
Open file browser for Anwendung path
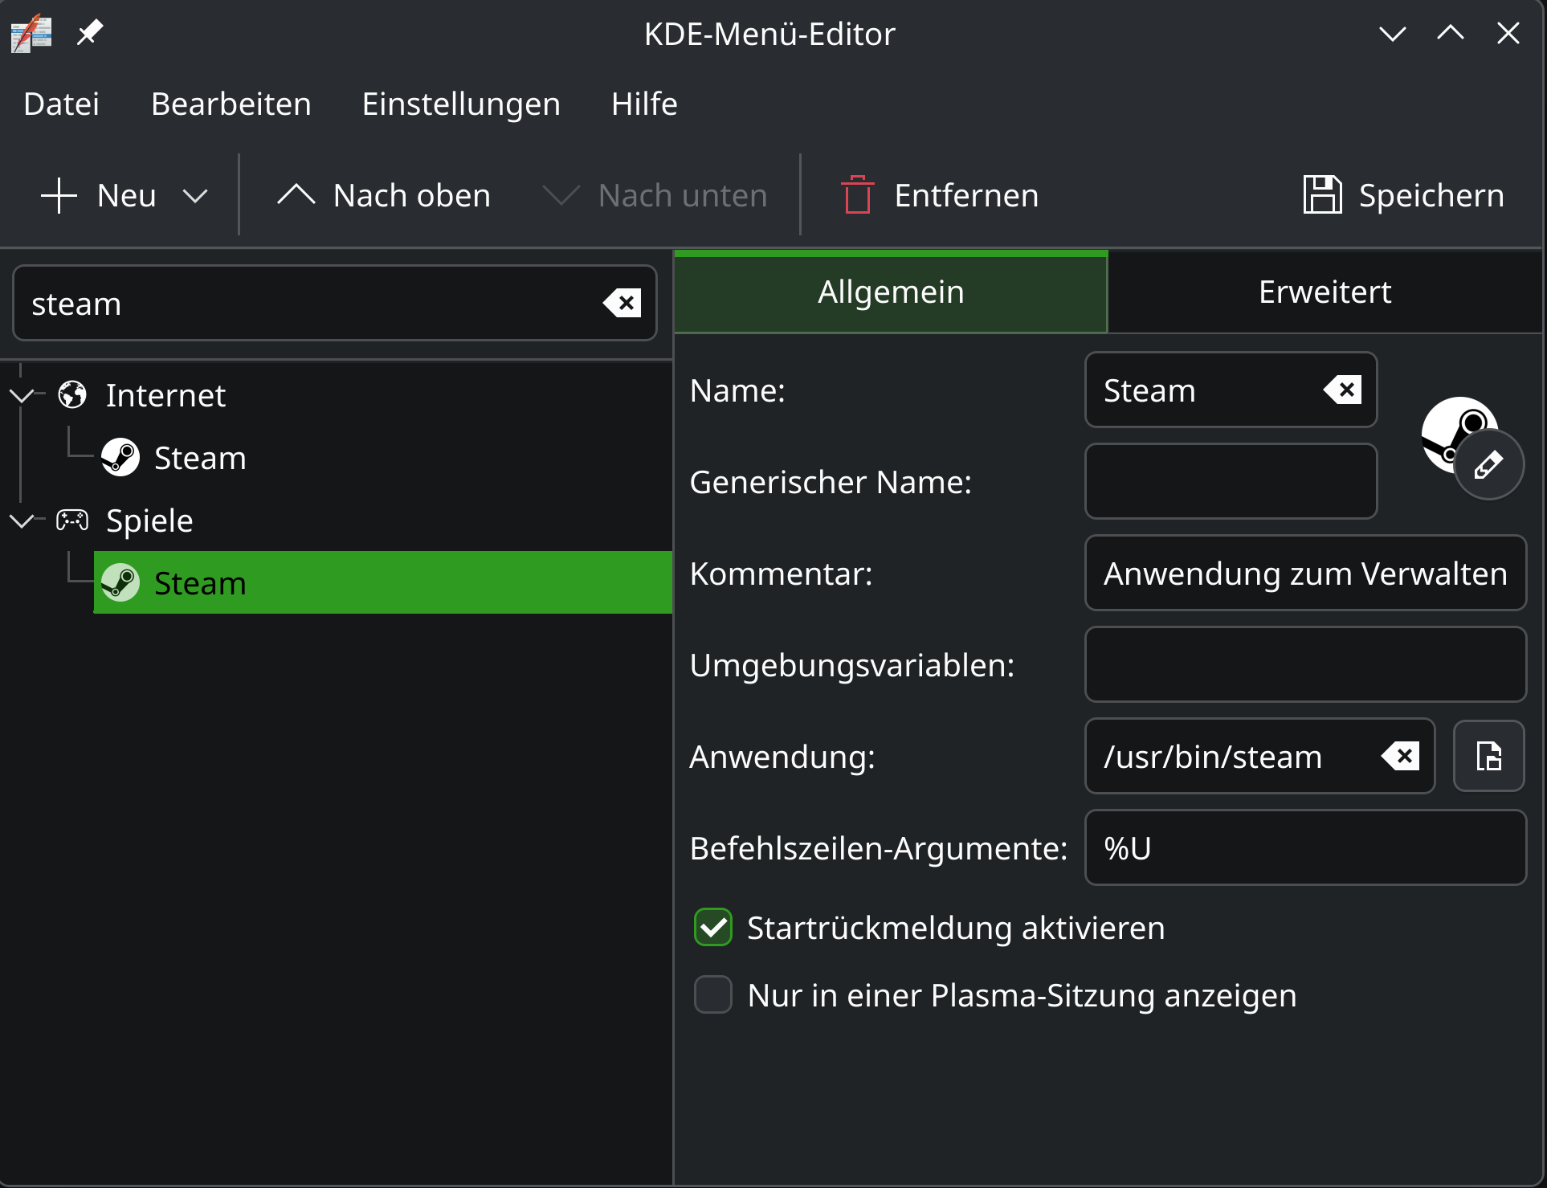(x=1488, y=756)
